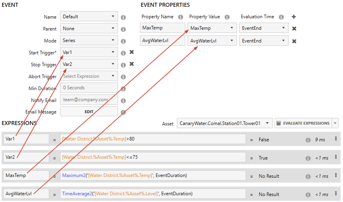
Task: Click the plus icon to add event property
Action: 294,17
